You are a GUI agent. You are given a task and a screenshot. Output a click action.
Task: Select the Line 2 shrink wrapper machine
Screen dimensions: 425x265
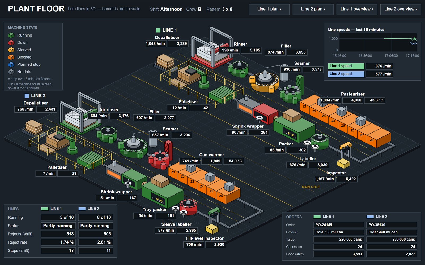click(x=134, y=179)
